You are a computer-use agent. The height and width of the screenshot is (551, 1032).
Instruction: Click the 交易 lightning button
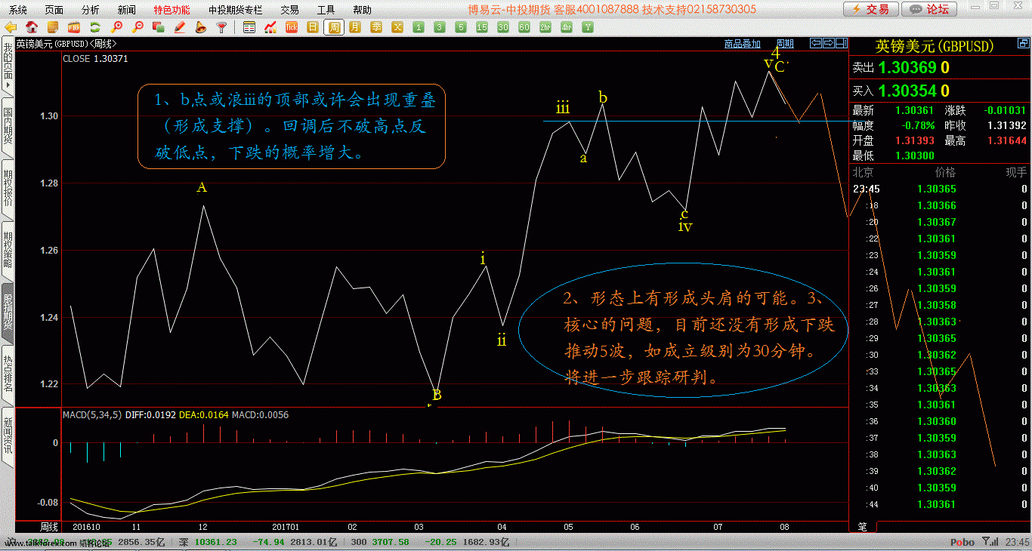871,9
